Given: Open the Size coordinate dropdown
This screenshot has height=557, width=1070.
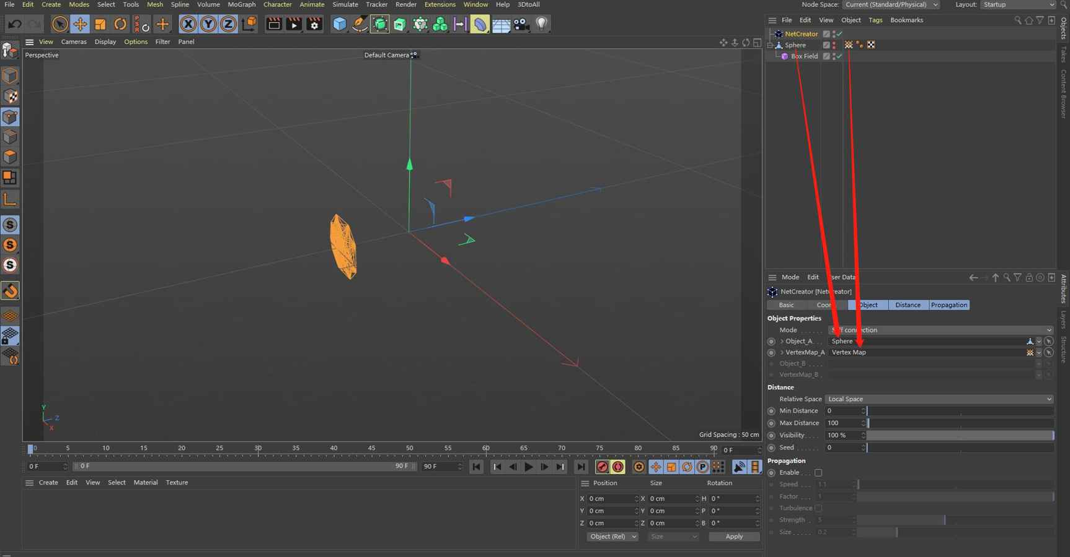Looking at the screenshot, I should tap(673, 537).
